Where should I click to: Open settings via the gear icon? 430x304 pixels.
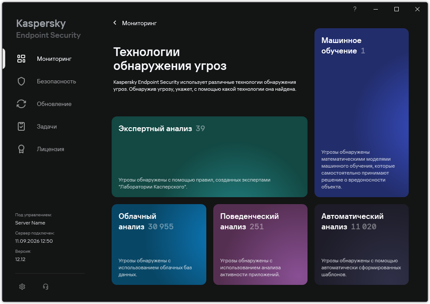[22, 287]
